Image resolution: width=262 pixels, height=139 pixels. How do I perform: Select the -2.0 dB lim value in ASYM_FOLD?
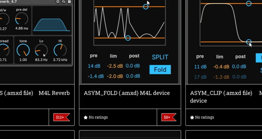coord(115,76)
